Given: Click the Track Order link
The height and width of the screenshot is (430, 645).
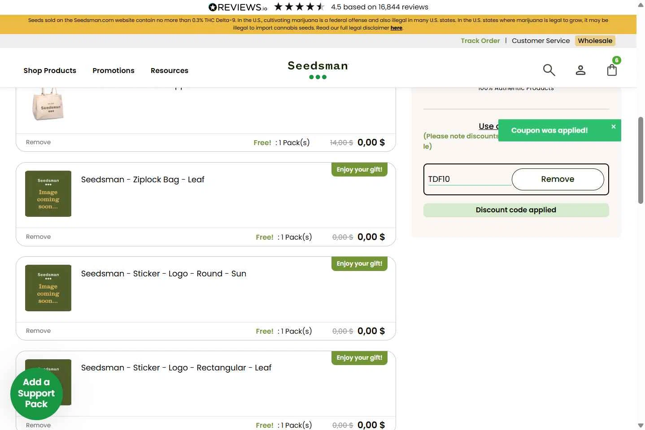Looking at the screenshot, I should [480, 41].
